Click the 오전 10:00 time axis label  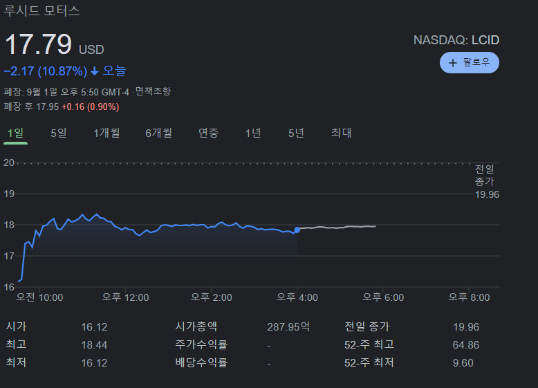[x=40, y=297]
